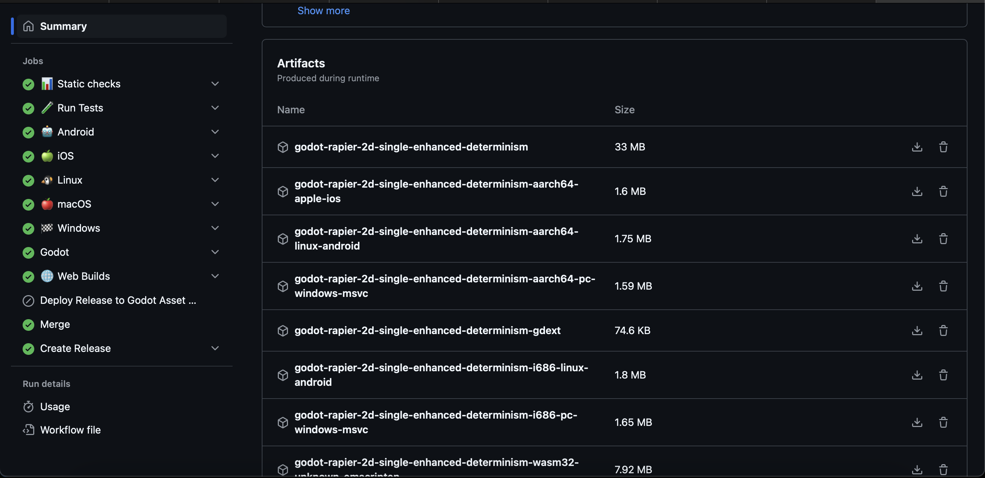Screen dimensions: 985x478
Task: Delete the aarch64-pc-windows-msvc artifact
Action: point(943,286)
